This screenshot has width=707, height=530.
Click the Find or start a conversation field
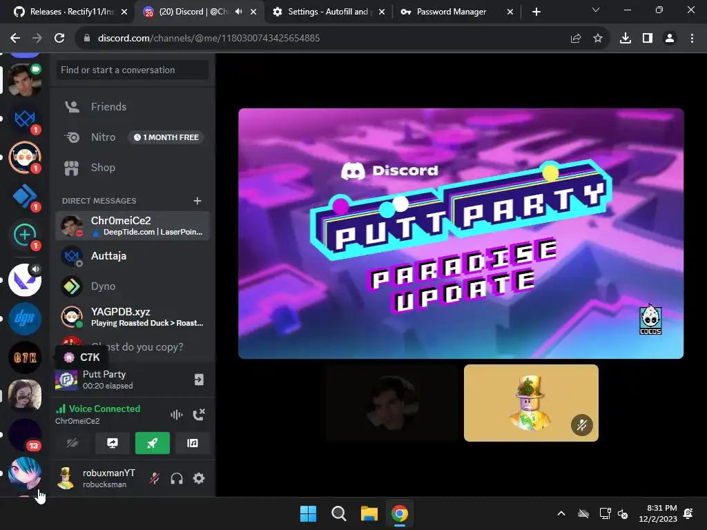pyautogui.click(x=132, y=70)
